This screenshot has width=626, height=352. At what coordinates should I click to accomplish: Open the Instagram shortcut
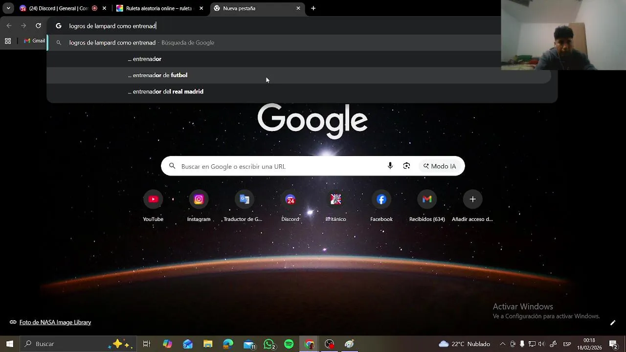pos(199,206)
